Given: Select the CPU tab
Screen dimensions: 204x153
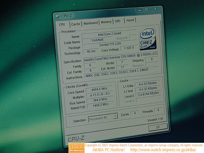Looking at the screenshot, I should coord(62,24).
